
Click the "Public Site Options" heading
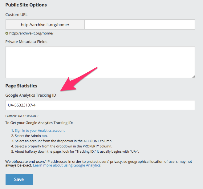click(x=26, y=5)
